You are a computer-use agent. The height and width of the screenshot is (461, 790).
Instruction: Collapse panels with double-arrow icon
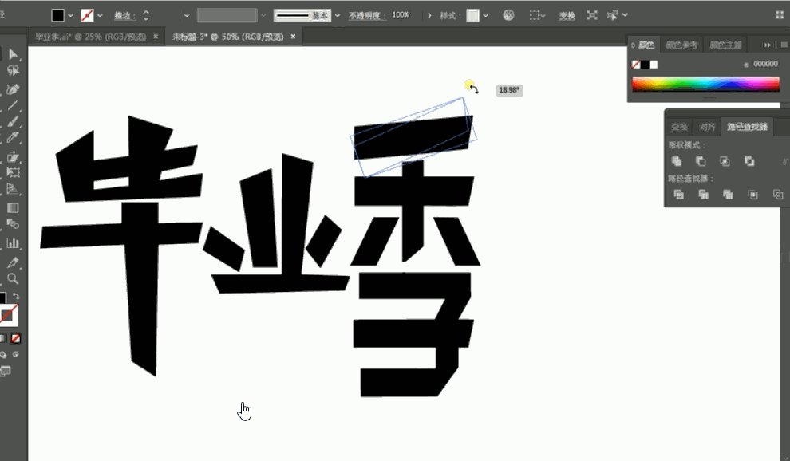(x=767, y=45)
